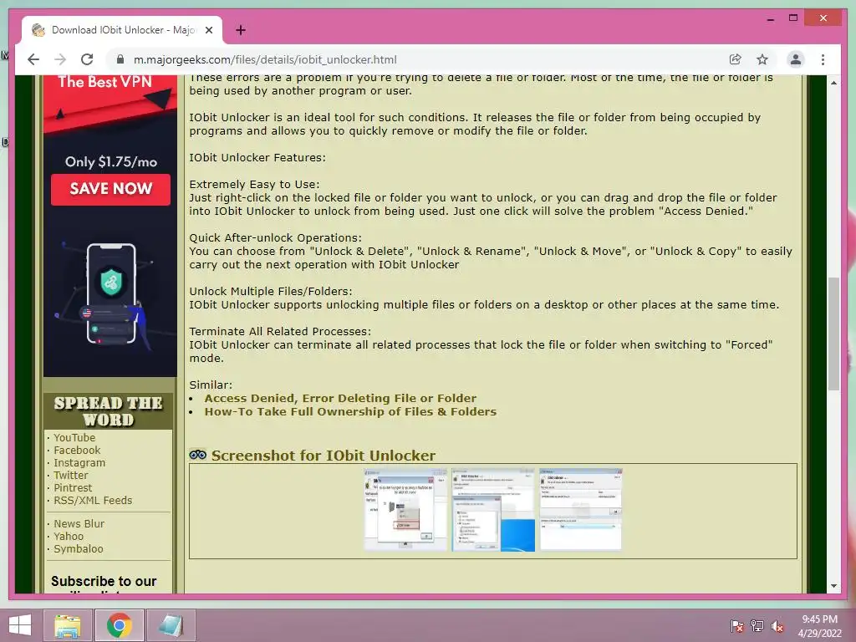Open the YouTube link
The image size is (856, 642).
click(74, 437)
